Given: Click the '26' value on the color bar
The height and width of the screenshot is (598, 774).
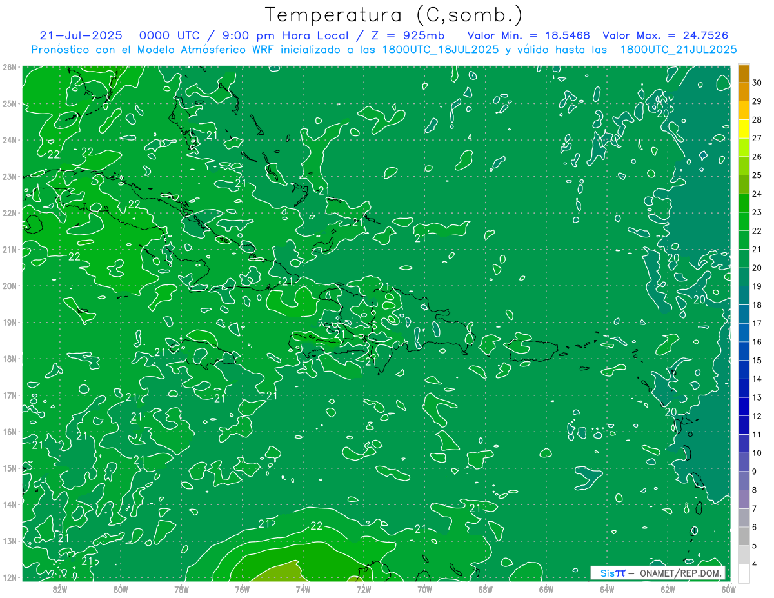Looking at the screenshot, I should tap(757, 157).
